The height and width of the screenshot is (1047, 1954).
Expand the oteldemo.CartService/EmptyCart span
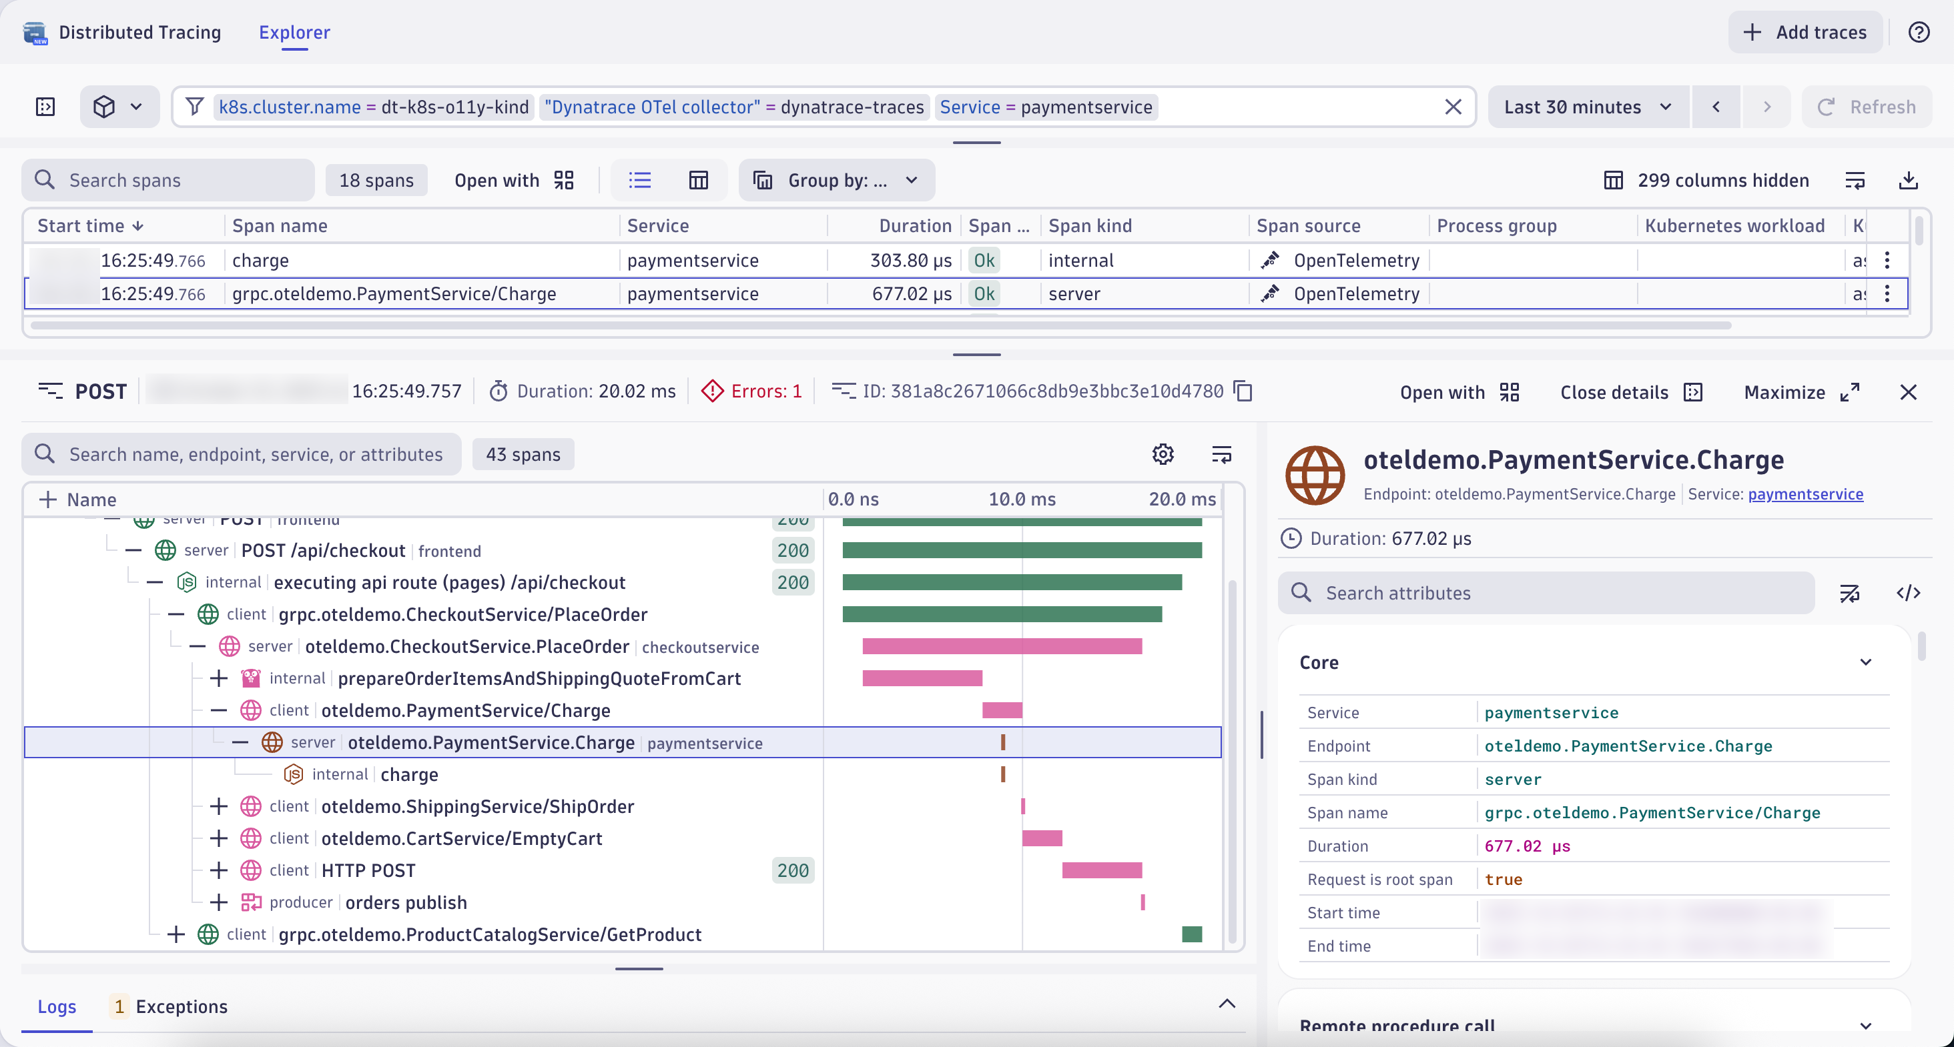tap(218, 838)
